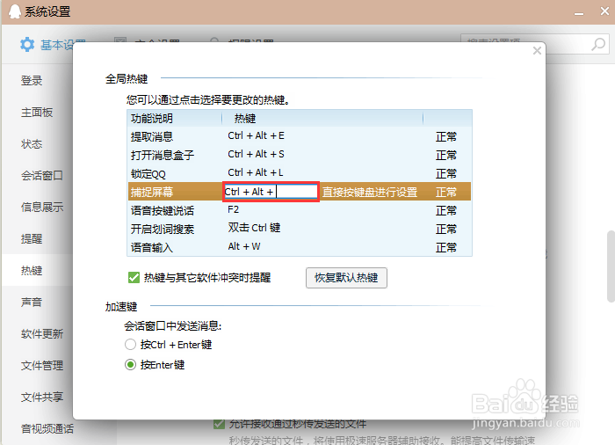The height and width of the screenshot is (445, 615).
Task: Open the 登录 sidebar section
Action: click(32, 81)
